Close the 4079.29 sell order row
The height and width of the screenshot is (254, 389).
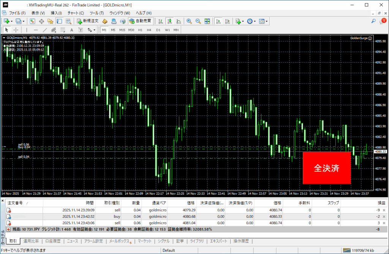tap(384, 210)
